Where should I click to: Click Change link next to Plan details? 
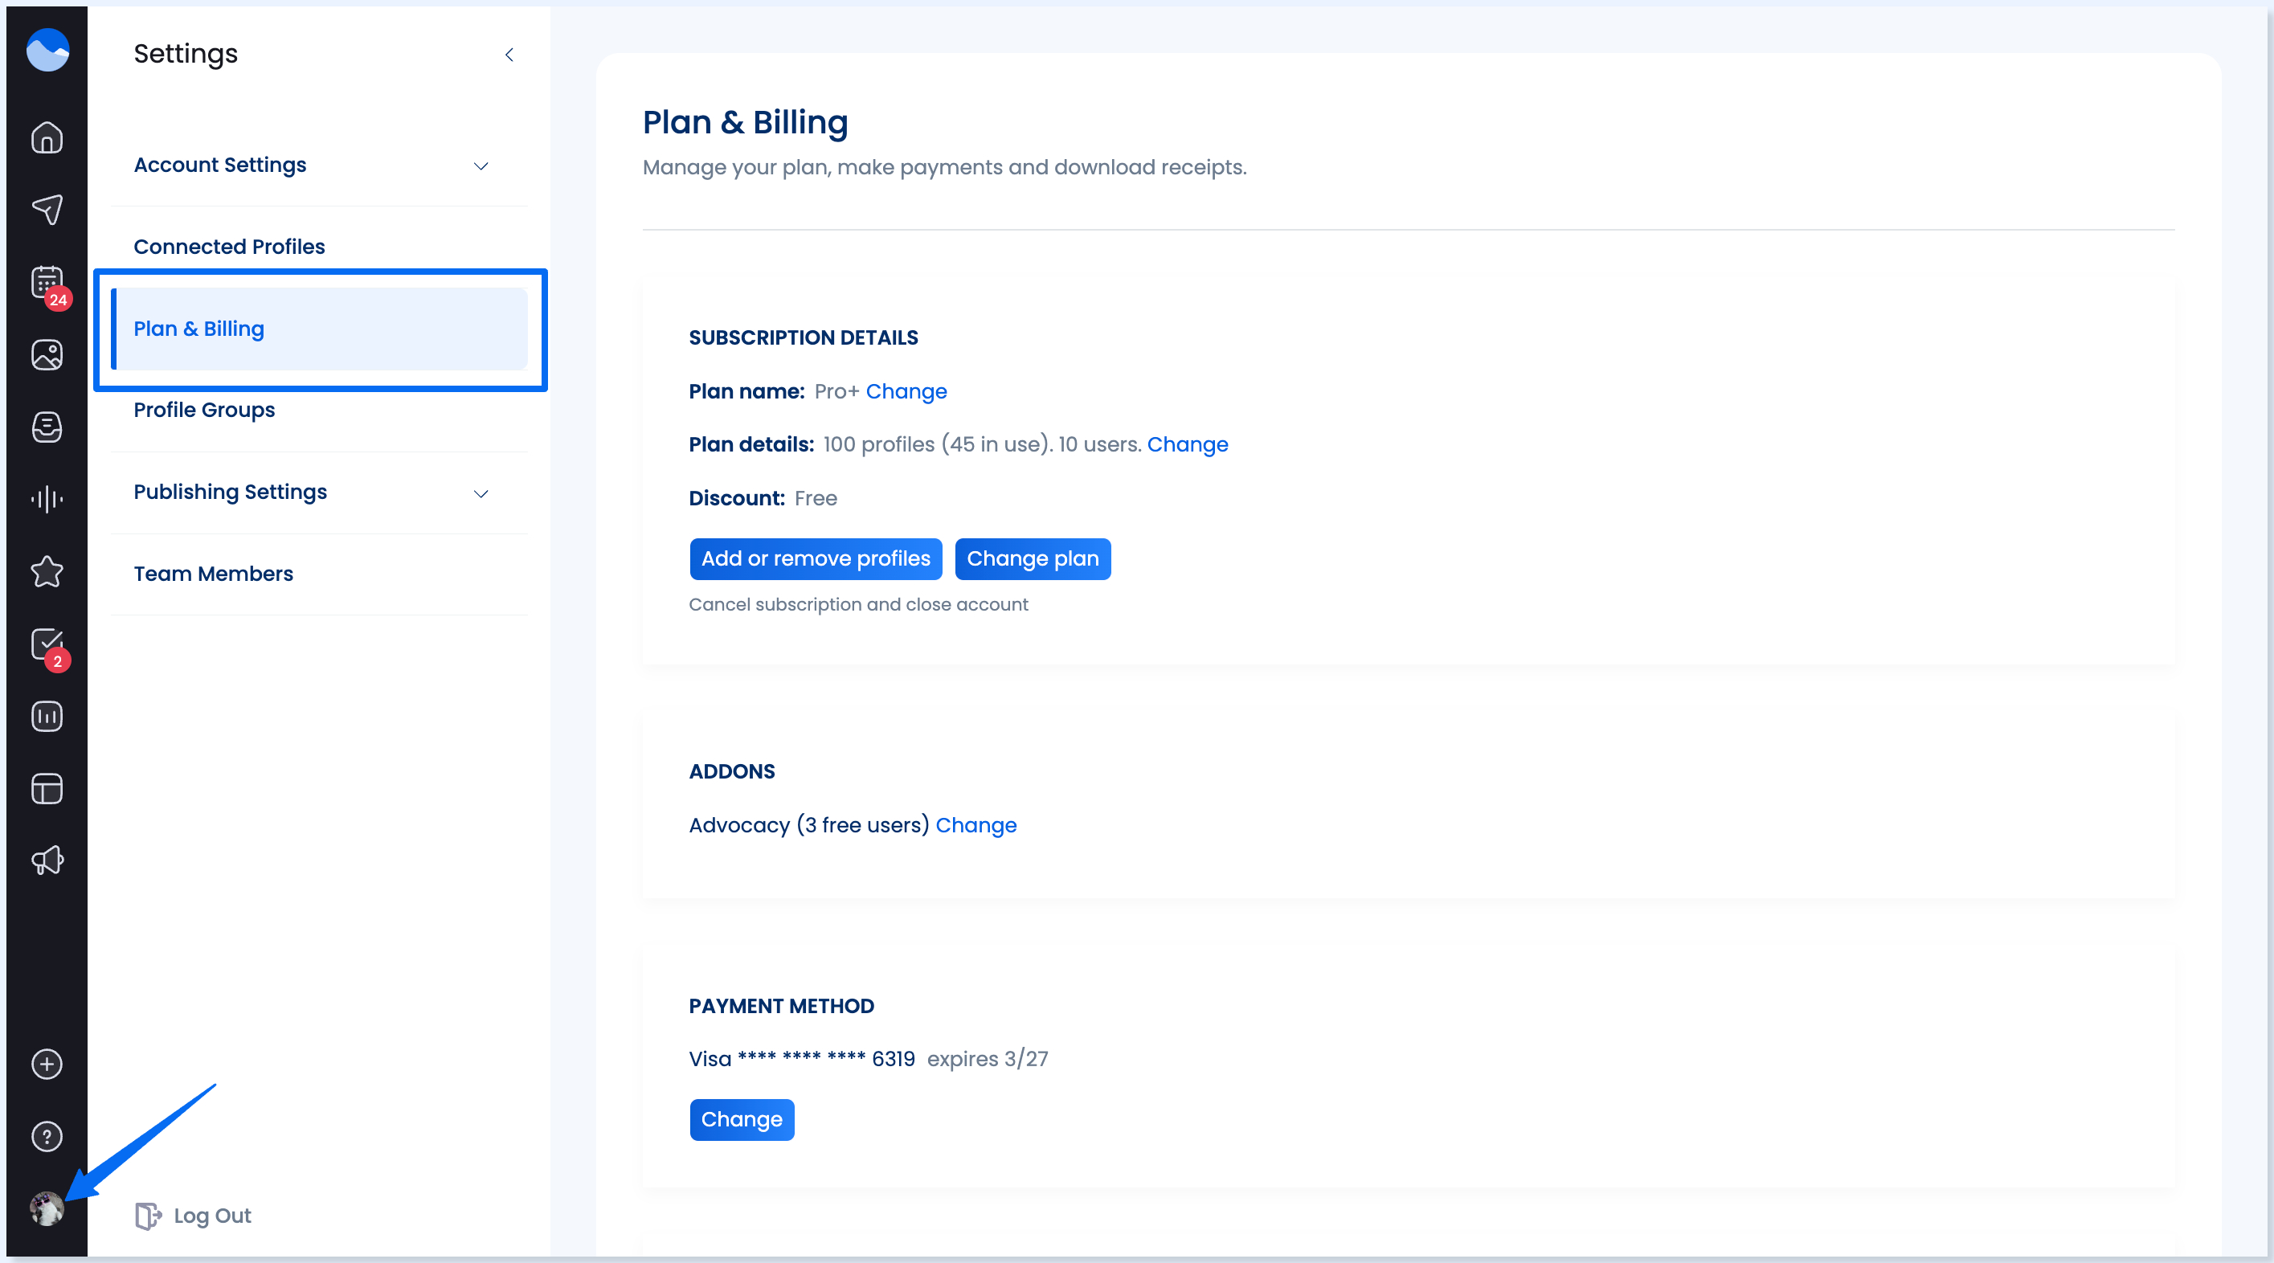pyautogui.click(x=1188, y=445)
